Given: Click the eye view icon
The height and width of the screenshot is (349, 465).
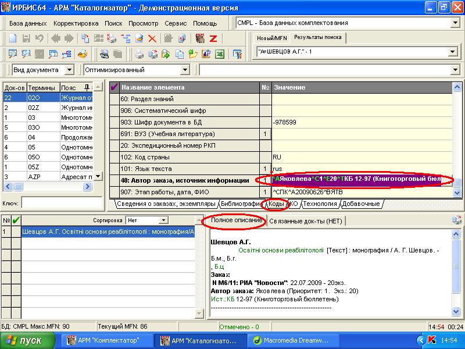Looking at the screenshot, I should click(x=103, y=54).
